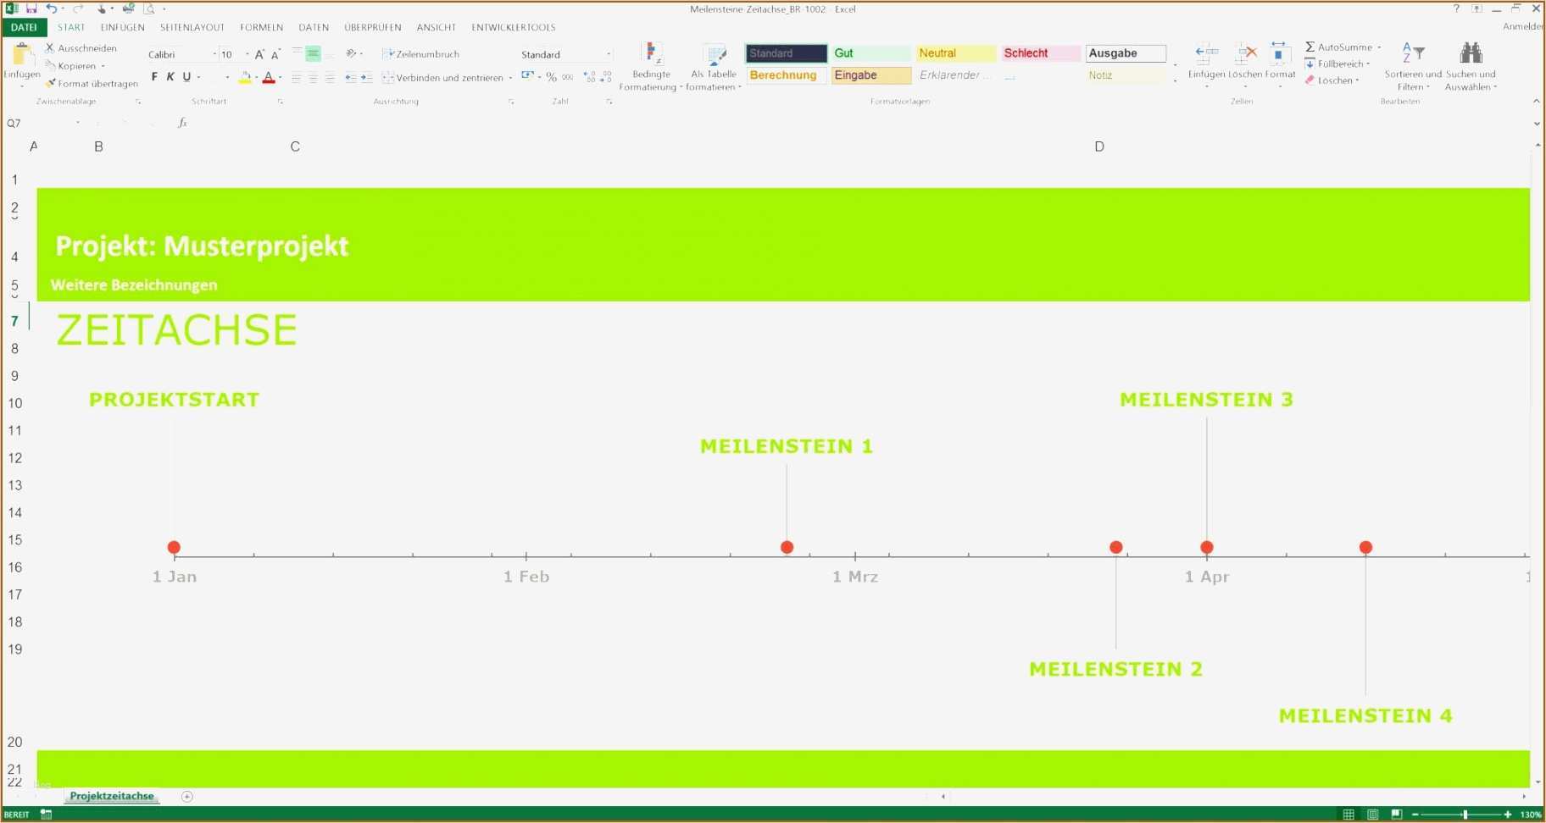Toggle underline U formatting
This screenshot has height=823, width=1546.
click(186, 77)
